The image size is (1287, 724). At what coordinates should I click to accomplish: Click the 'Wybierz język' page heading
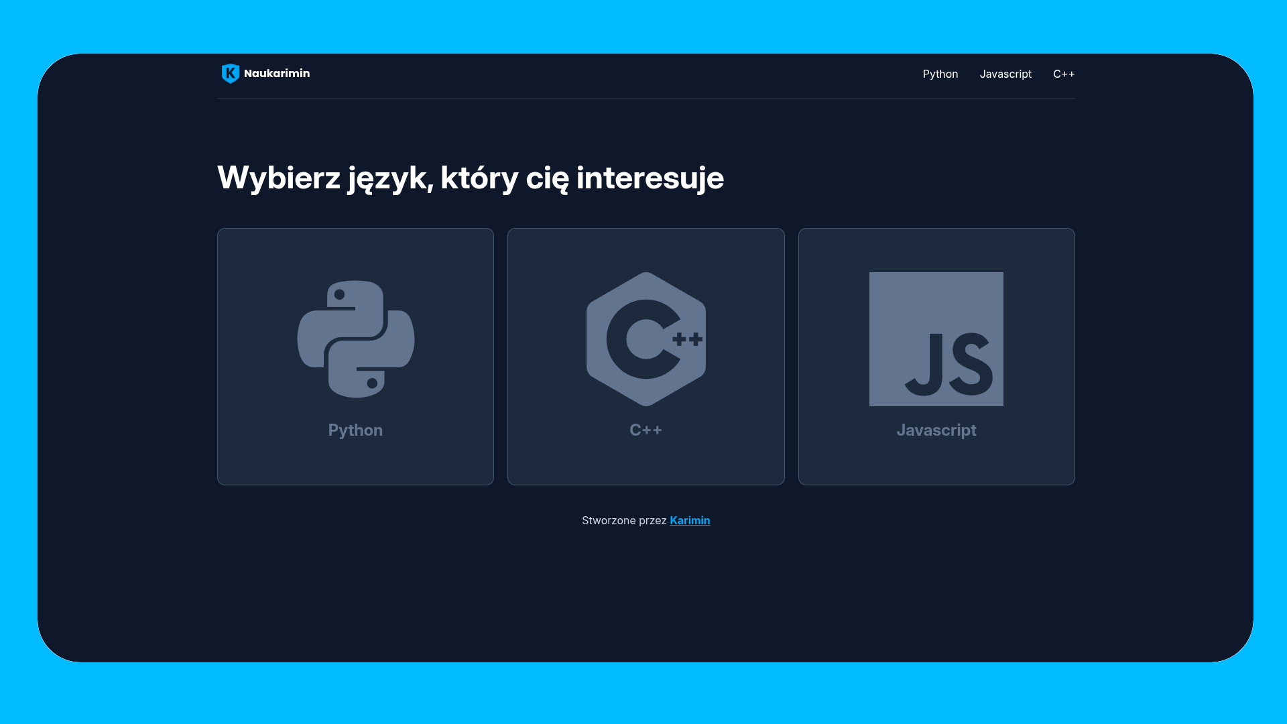point(470,178)
